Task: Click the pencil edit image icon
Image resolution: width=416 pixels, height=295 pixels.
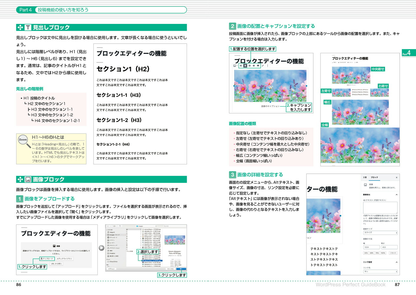Action: (263, 65)
